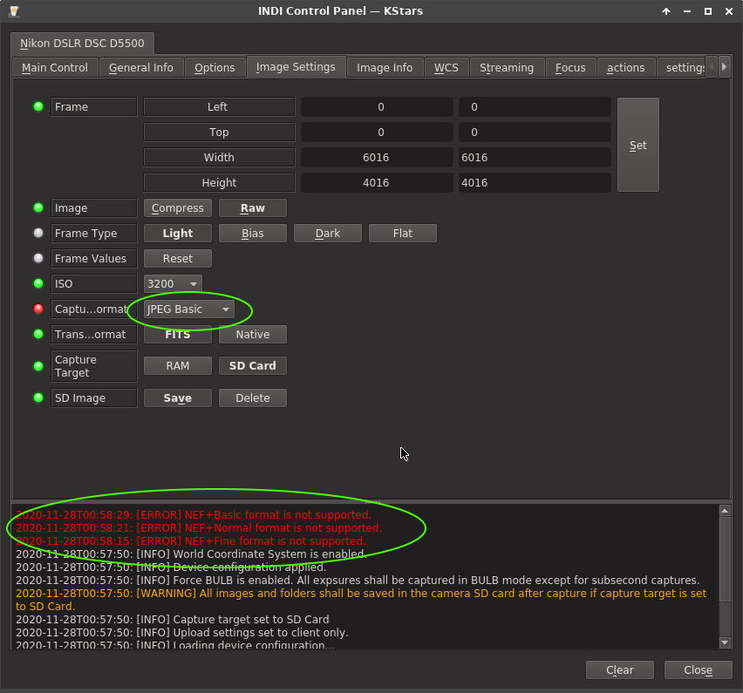Click Reset for Frame Values
743x693 pixels.
(x=178, y=258)
